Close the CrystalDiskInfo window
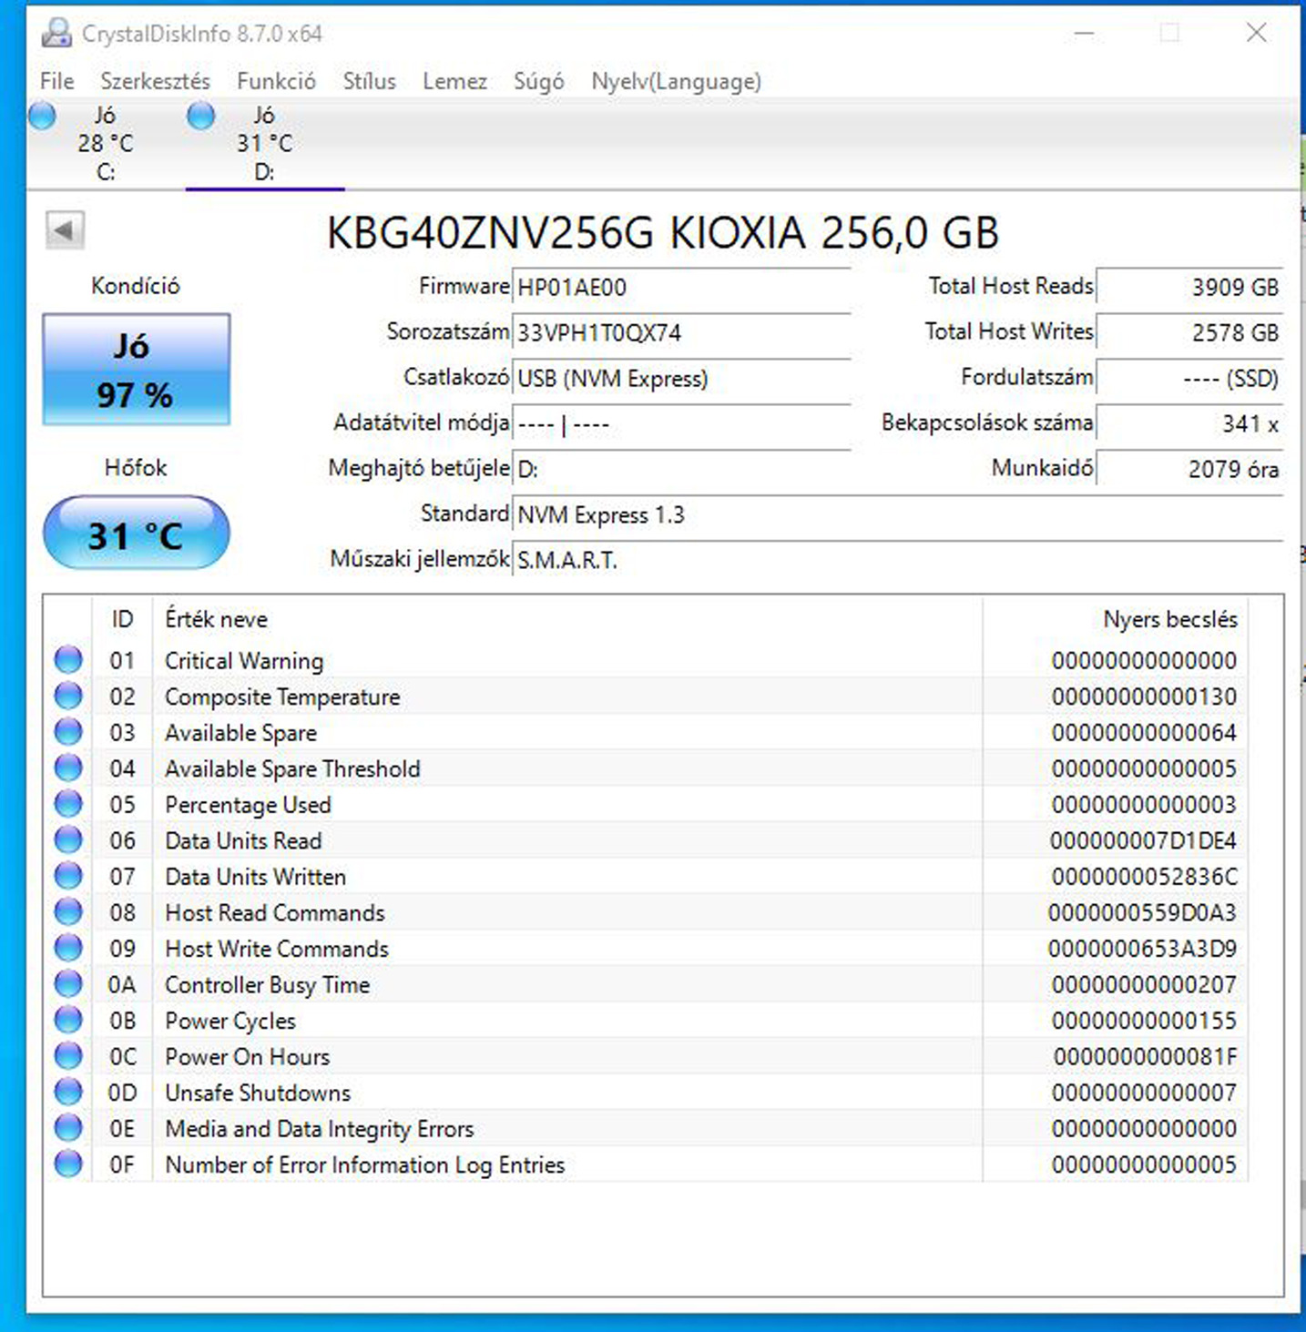1306x1332 pixels. (x=1257, y=33)
